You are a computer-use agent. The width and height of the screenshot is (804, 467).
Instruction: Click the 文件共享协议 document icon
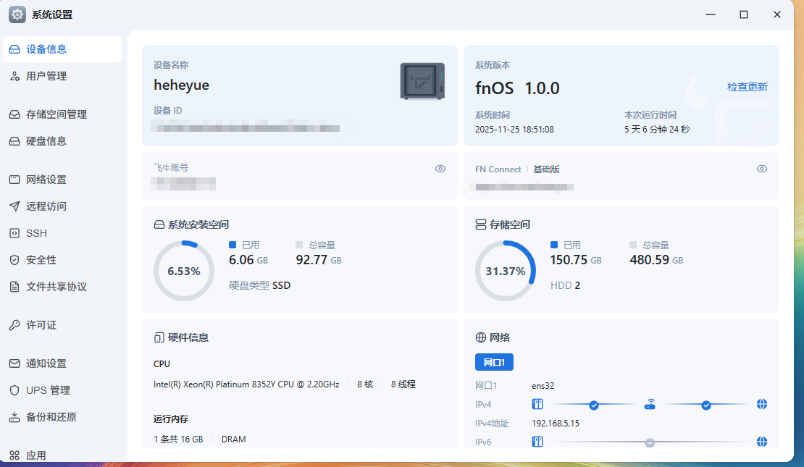point(14,287)
